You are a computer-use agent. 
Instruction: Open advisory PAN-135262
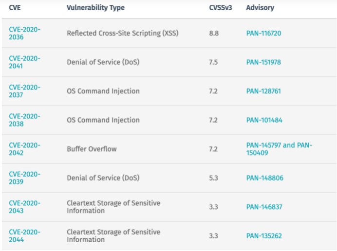pyautogui.click(x=263, y=236)
